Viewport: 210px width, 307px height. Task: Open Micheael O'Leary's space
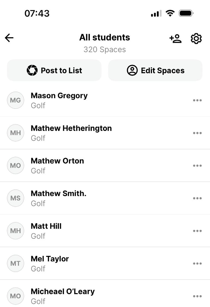tap(105, 294)
